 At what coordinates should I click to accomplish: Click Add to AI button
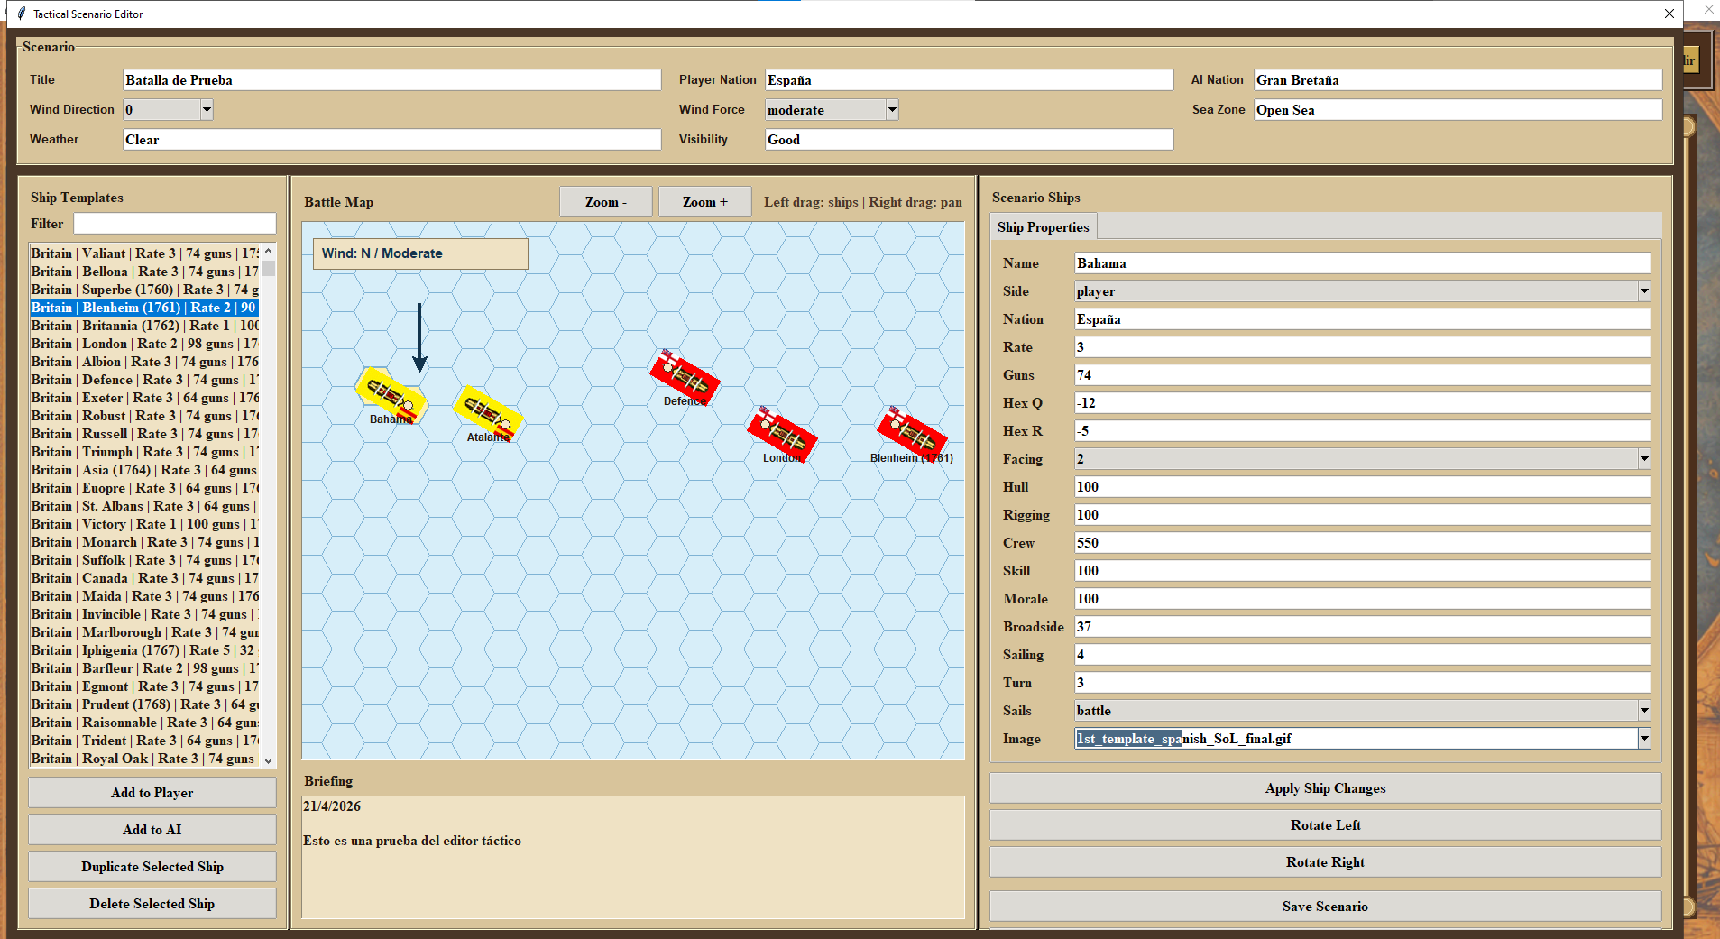152,829
